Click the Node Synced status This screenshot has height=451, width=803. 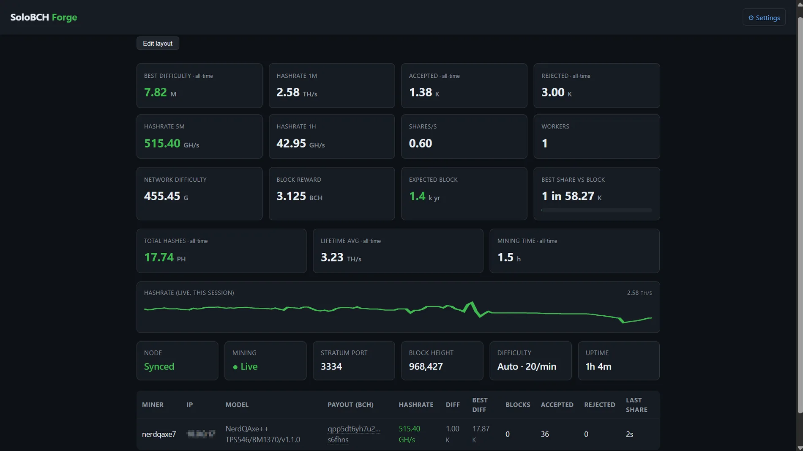tap(177, 361)
